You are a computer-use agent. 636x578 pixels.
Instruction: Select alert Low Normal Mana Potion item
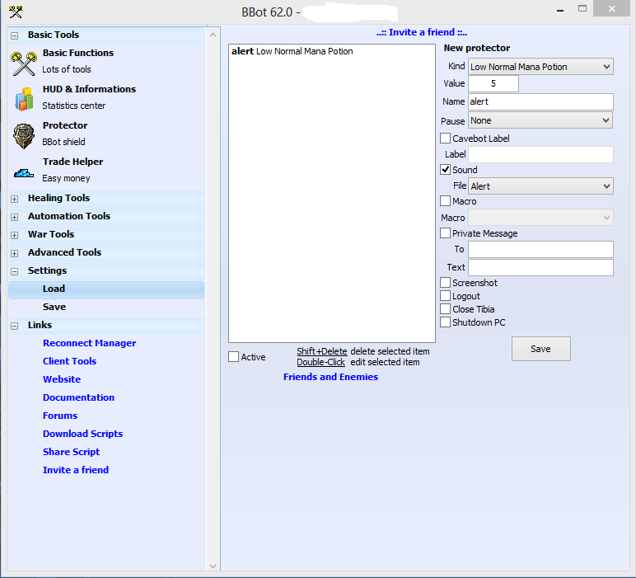coord(292,51)
